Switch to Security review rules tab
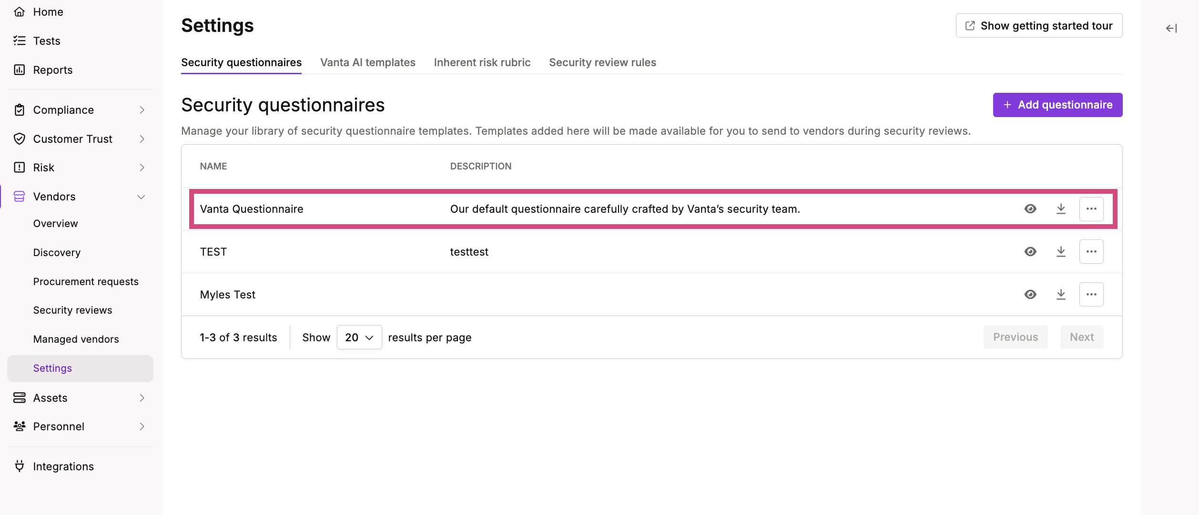The height and width of the screenshot is (515, 1199). pos(602,62)
